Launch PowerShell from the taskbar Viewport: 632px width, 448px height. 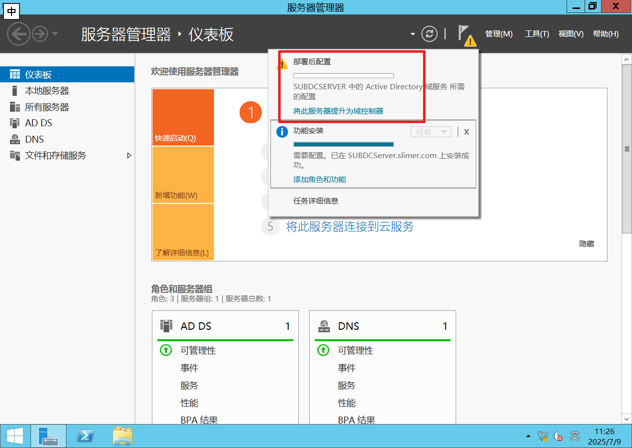click(x=85, y=437)
